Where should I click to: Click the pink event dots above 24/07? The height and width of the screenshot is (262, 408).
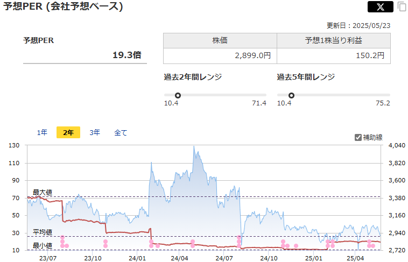[x=238, y=239]
